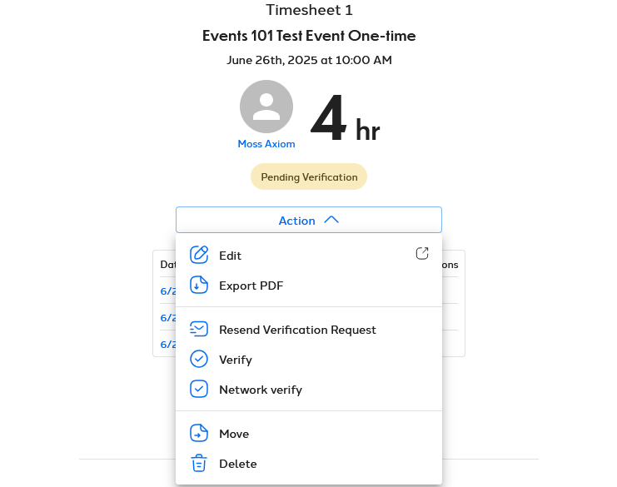Click the 4 hr total hours value
The height and width of the screenshot is (487, 617).
coord(345,118)
